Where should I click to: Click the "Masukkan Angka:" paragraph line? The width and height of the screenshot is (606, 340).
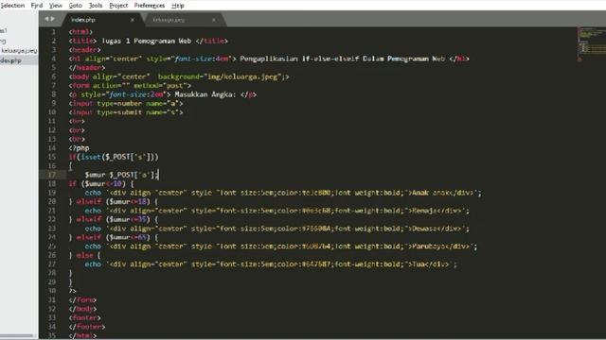click(x=163, y=94)
